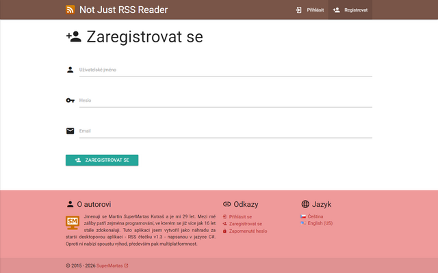Viewport: 438px width, 273px height.
Task: Click the login icon before Přihlásit se link
Action: point(224,217)
